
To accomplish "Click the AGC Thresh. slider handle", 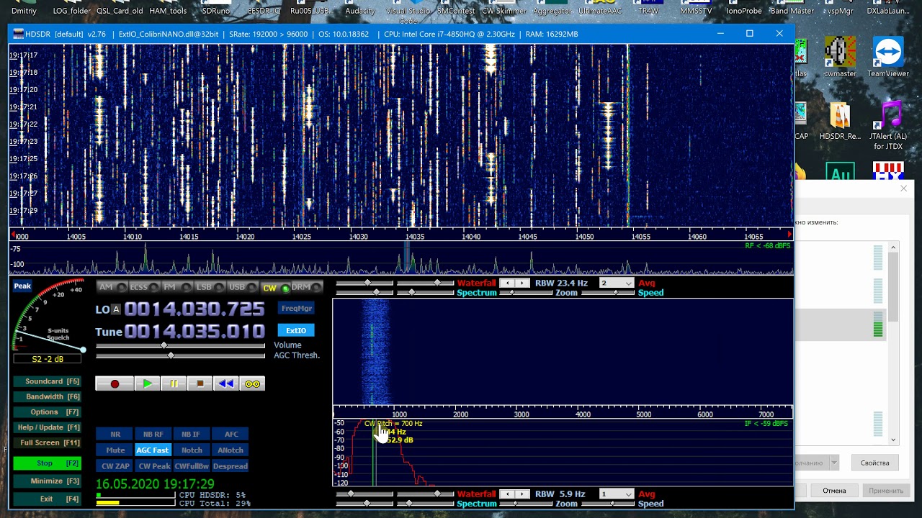I will [x=171, y=355].
